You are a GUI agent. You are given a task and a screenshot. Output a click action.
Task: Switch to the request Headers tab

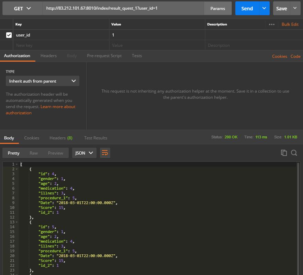click(48, 56)
